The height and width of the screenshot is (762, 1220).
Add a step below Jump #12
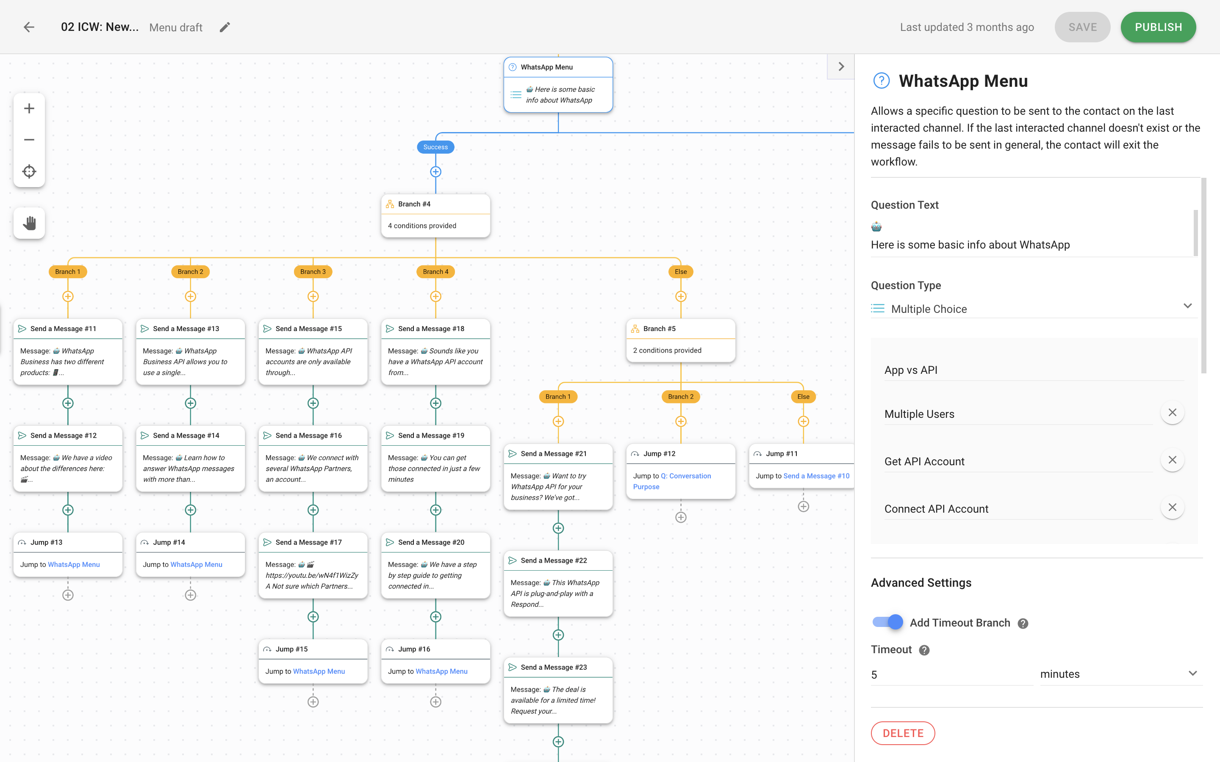(x=681, y=517)
